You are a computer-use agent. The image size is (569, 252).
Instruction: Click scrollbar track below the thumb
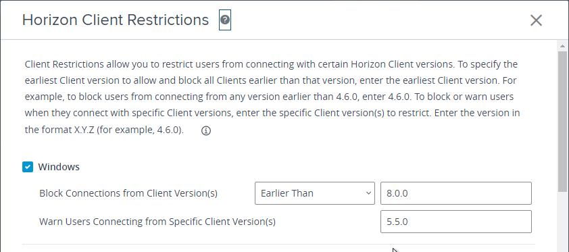tap(562, 221)
